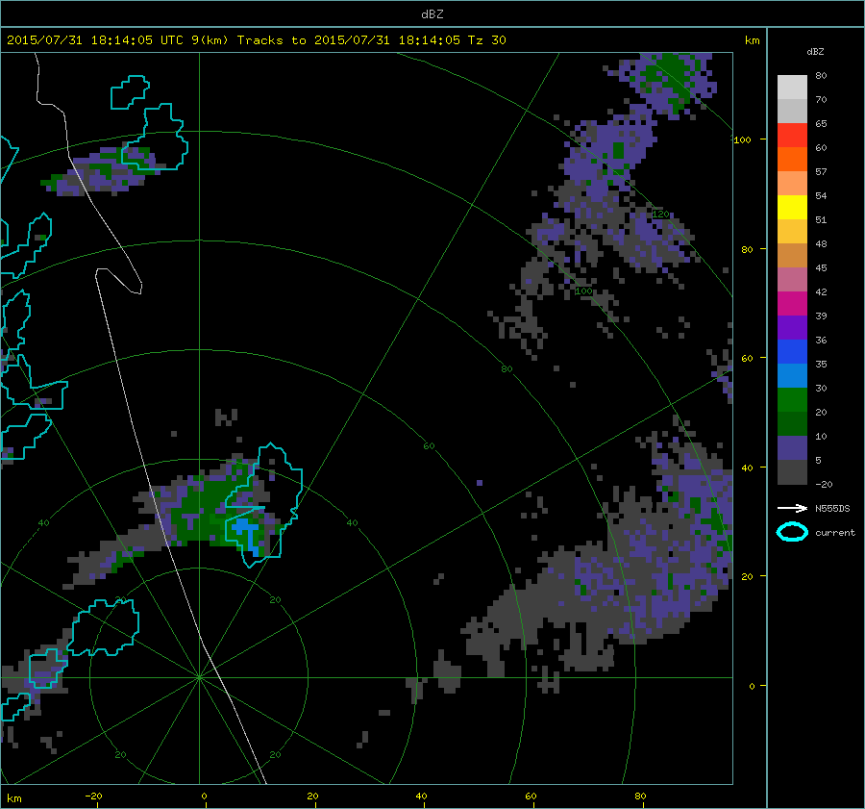Screen dimensions: 865x809
Task: Select the magenta 39–42 dBZ color swatch
Action: tap(792, 304)
